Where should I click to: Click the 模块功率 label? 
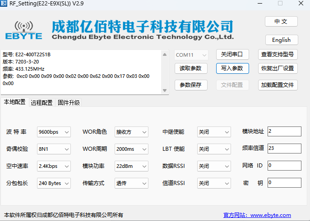[93, 166]
